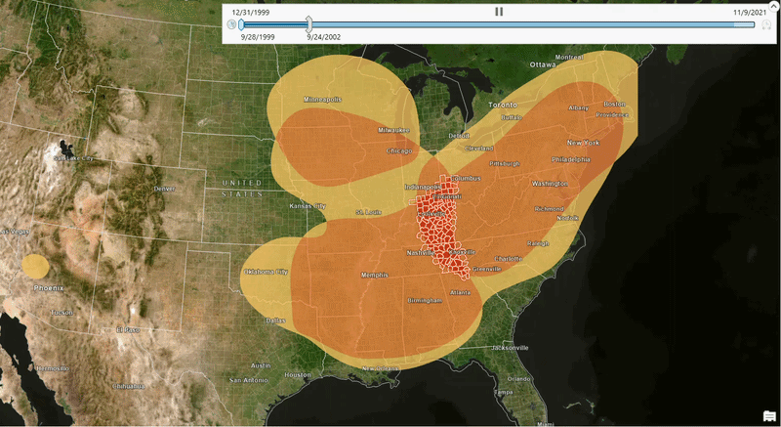Click the icon at right end of slider
Image resolution: width=781 pixels, height=427 pixels.
(766, 24)
